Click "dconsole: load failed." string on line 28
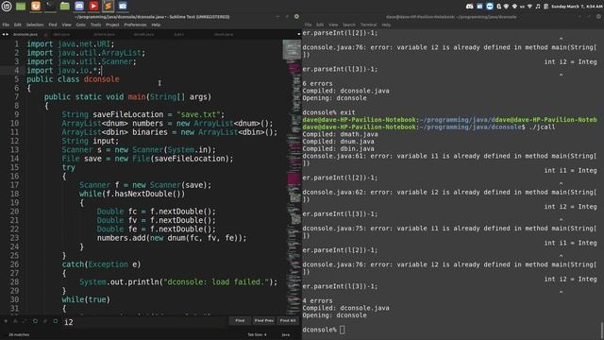 click(x=216, y=282)
